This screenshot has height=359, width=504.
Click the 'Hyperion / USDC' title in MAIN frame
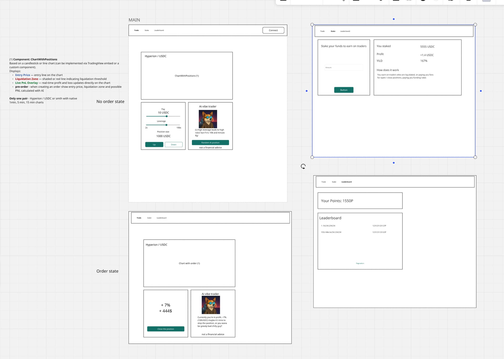pos(156,56)
